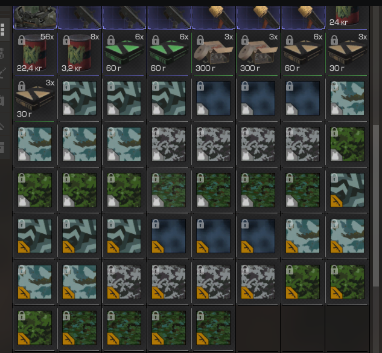
Task: Select 3x 30 г case beside 6x tan case
Action: [x=347, y=53]
